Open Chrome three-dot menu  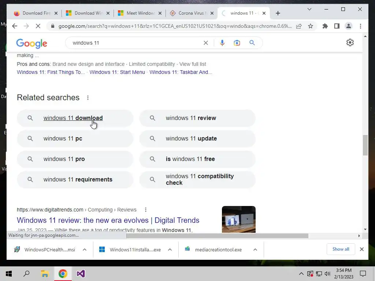[x=360, y=26]
